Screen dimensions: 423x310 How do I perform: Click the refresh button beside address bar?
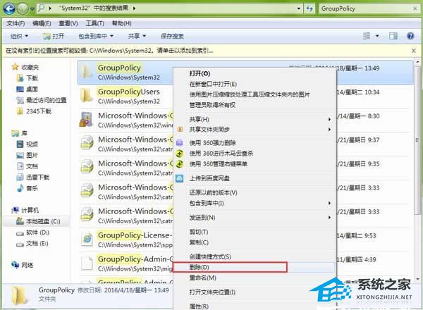coord(309,8)
